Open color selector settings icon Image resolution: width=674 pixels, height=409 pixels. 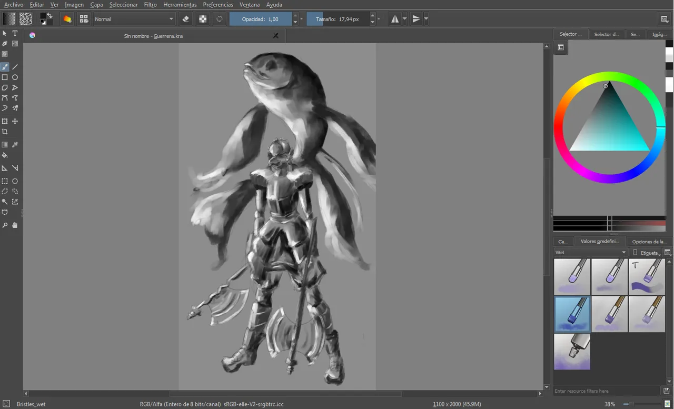tap(561, 47)
